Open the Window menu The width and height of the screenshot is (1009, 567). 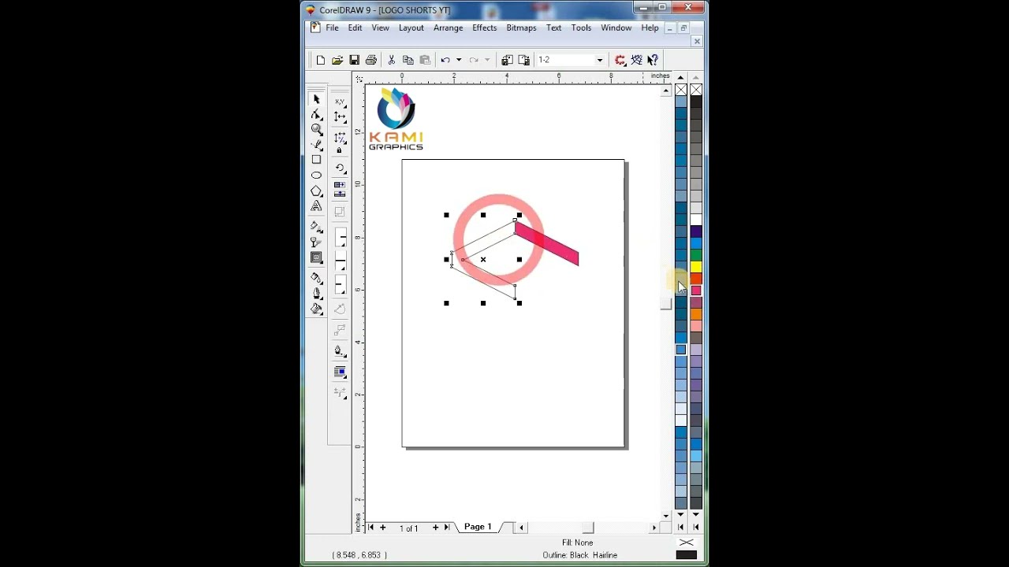coord(616,28)
